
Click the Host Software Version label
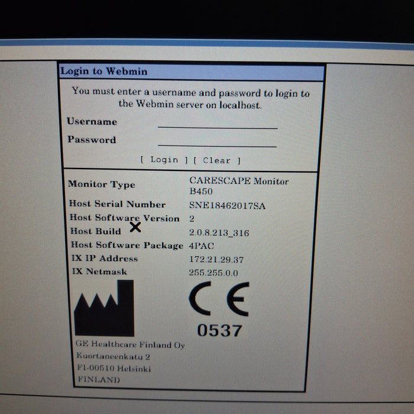(x=124, y=218)
